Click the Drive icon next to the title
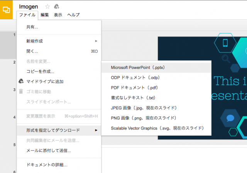Screen dimensions: 247x173 [56, 7]
